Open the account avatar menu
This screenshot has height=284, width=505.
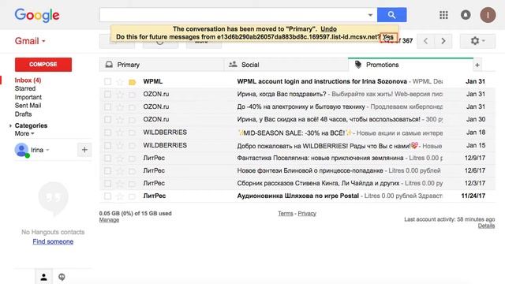pos(488,15)
